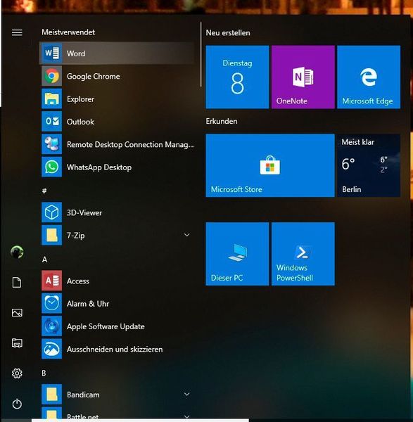
Task: Click the "Ausschneiden und skizzieren" label
Action: click(115, 349)
